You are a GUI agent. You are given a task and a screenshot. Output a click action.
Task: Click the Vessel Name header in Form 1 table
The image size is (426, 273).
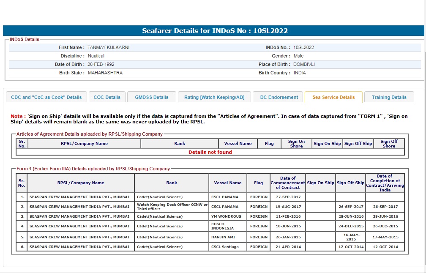coord(228,183)
